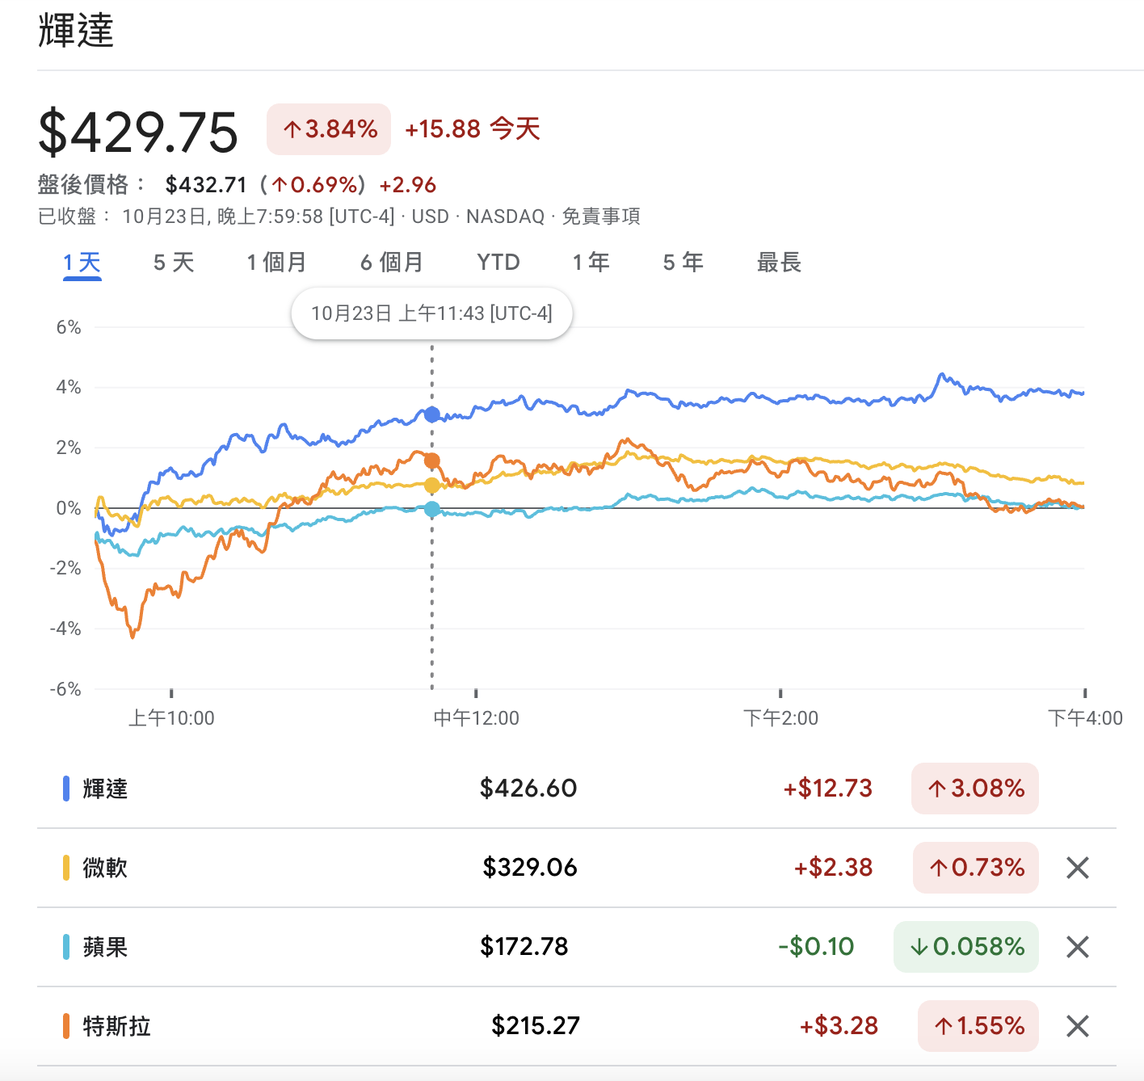The height and width of the screenshot is (1081, 1144).
Task: Click the 中午12:00 axis label
Action: [x=476, y=718]
